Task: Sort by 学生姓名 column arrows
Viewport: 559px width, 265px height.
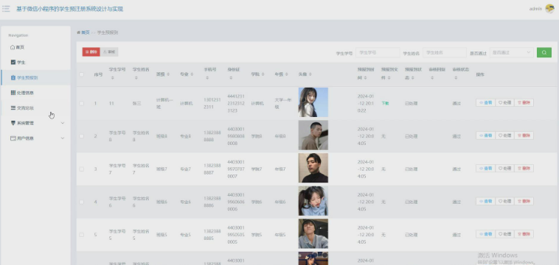Action: tap(136, 77)
